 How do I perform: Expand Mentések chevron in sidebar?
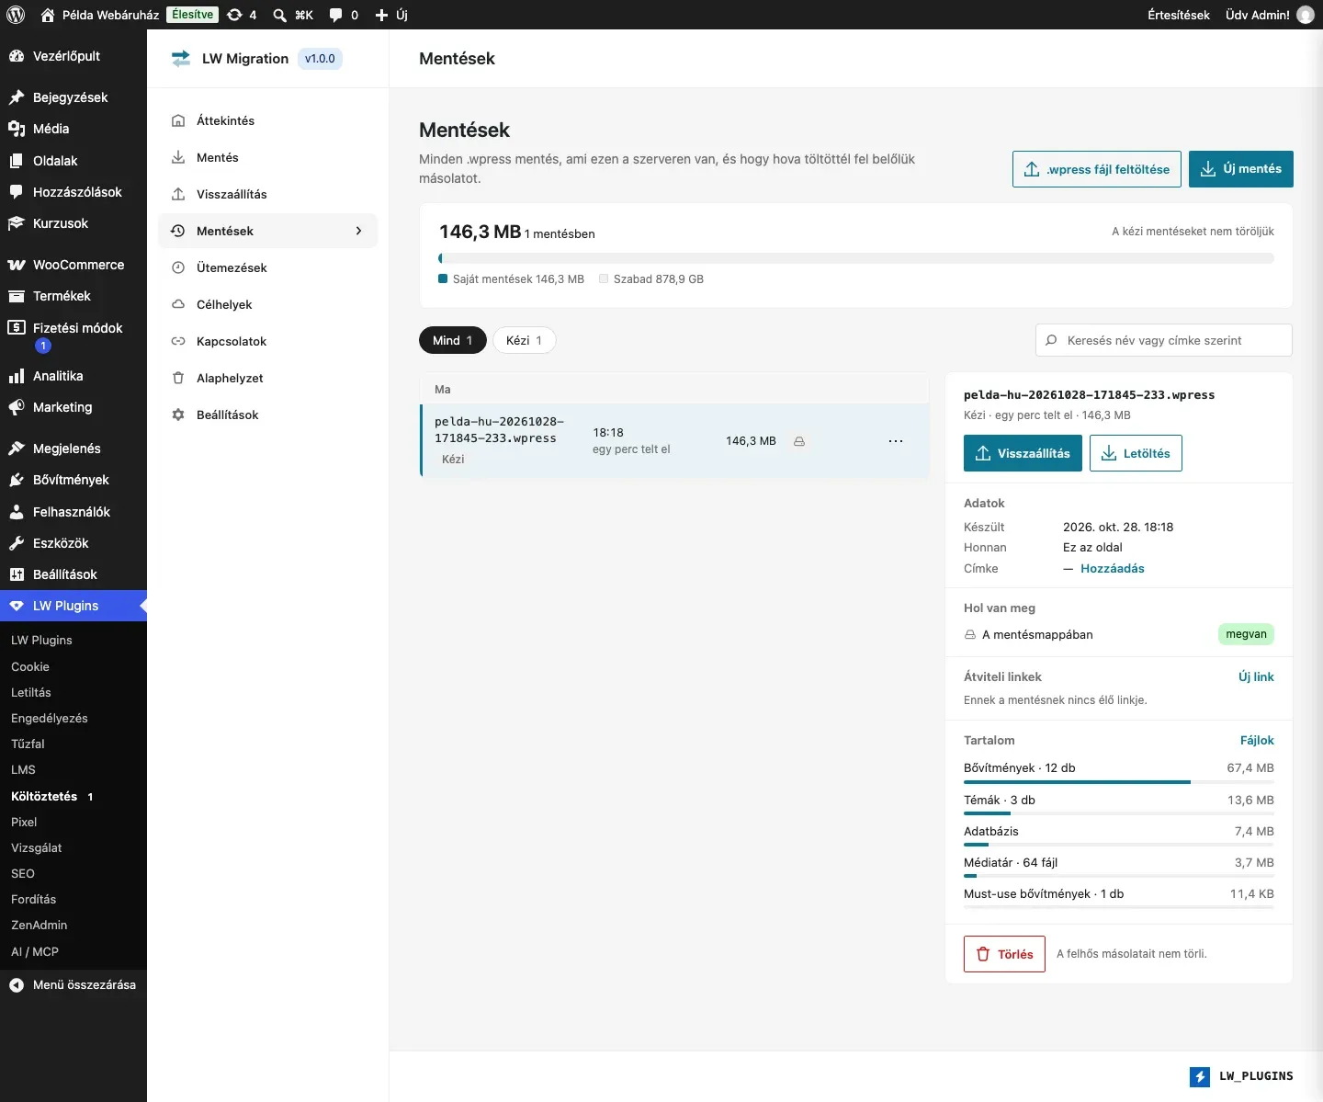click(359, 231)
